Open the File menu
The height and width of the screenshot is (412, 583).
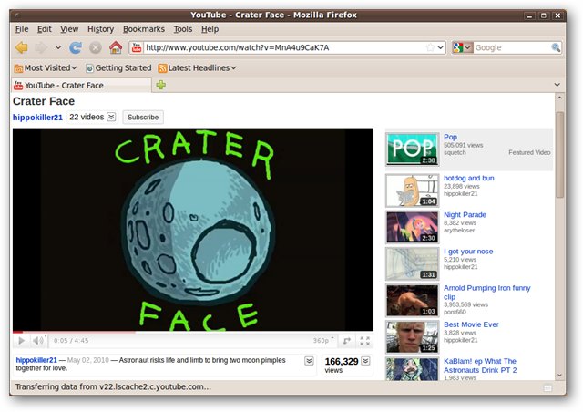coord(22,29)
